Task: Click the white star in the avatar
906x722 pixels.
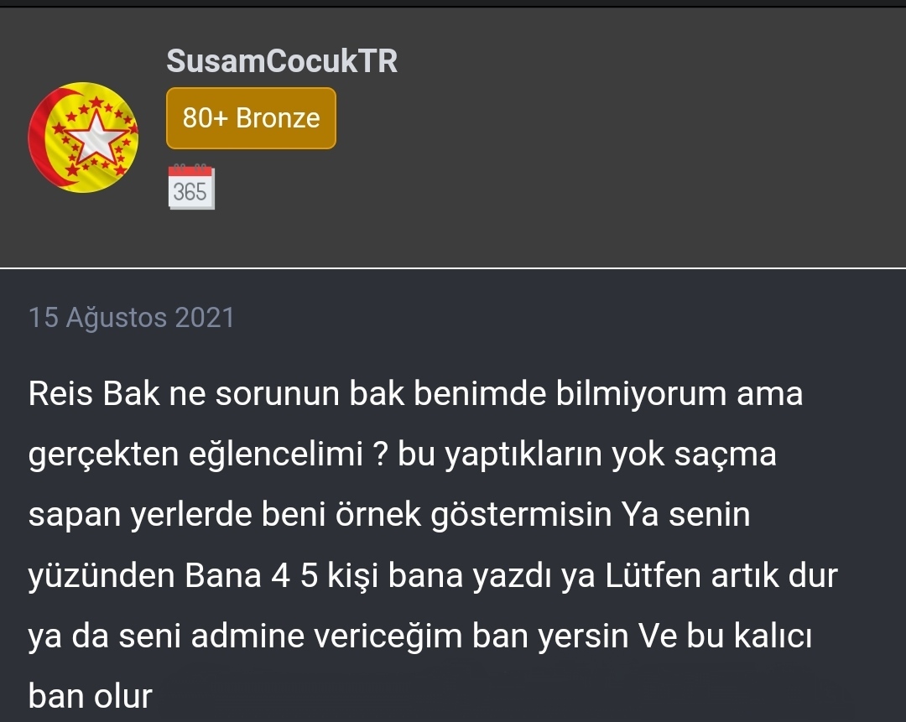Action: 96,138
